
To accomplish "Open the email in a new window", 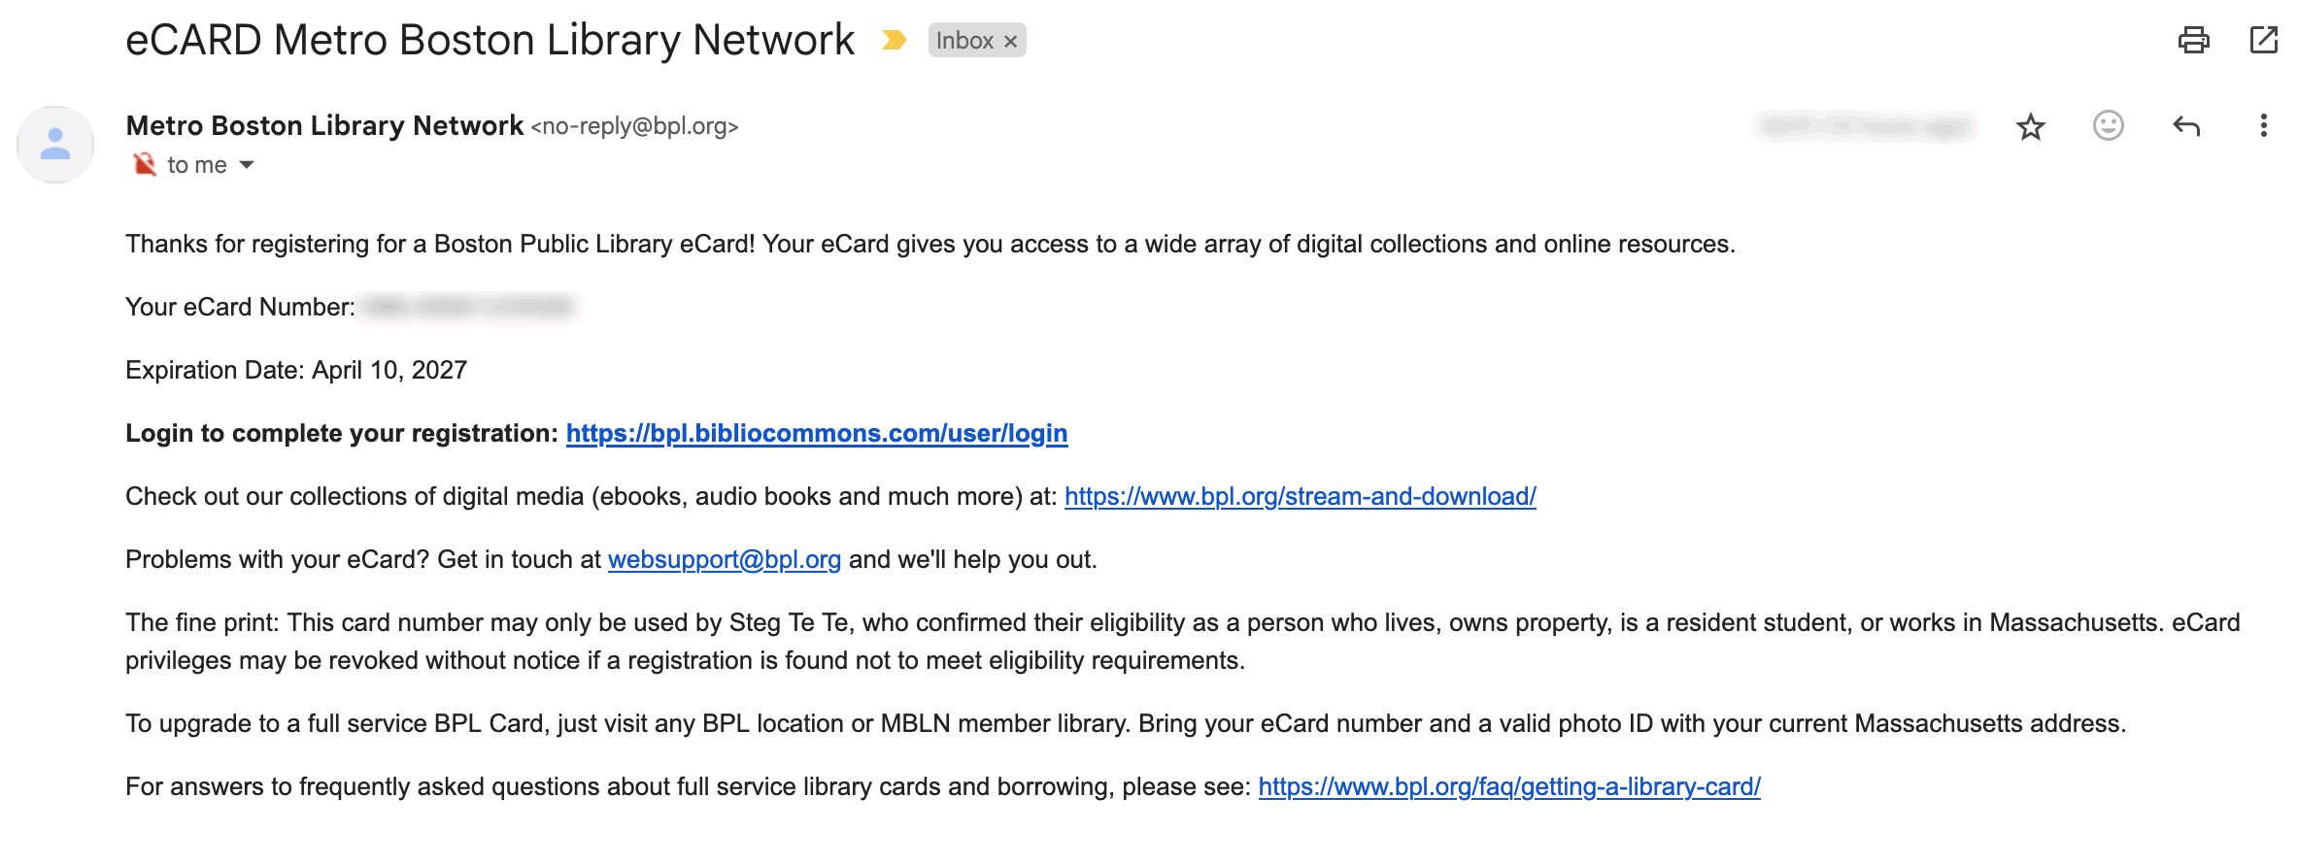I will click(x=2263, y=40).
